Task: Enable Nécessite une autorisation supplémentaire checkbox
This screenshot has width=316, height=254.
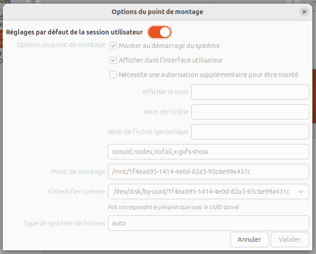Action: [x=113, y=75]
